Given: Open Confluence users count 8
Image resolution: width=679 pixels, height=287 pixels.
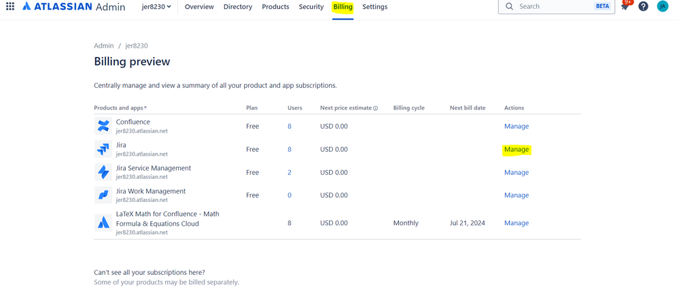Looking at the screenshot, I should tap(290, 126).
